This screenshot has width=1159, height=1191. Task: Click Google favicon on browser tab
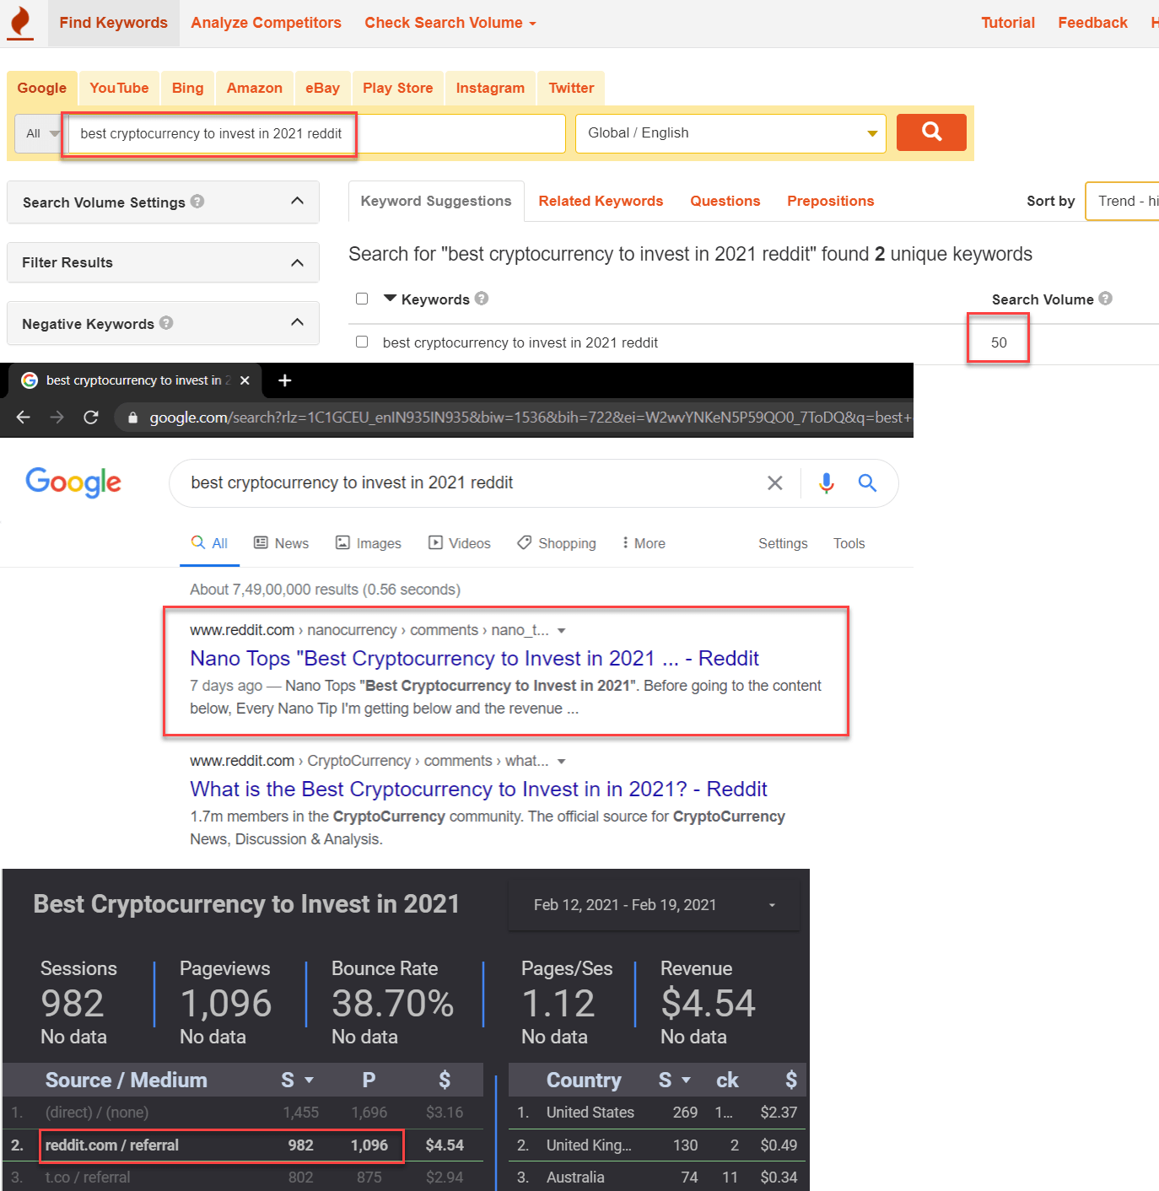click(x=30, y=380)
